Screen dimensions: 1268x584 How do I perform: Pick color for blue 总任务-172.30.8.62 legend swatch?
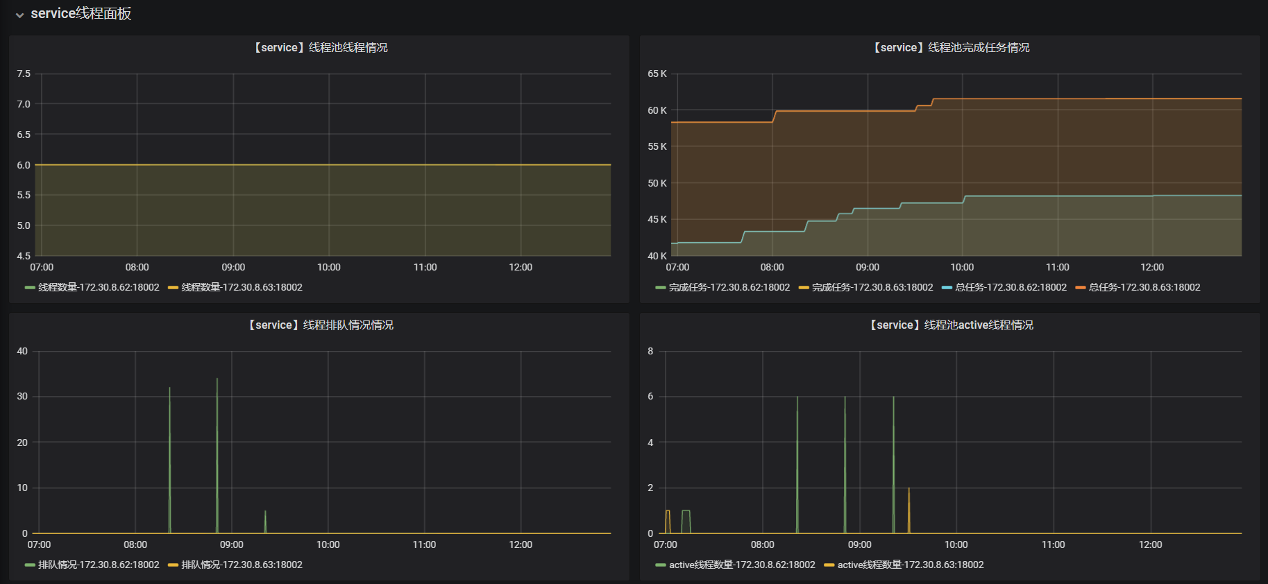(947, 287)
